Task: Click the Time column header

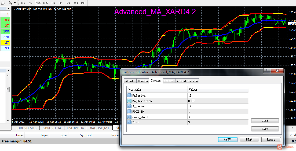Action: (x=19, y=135)
